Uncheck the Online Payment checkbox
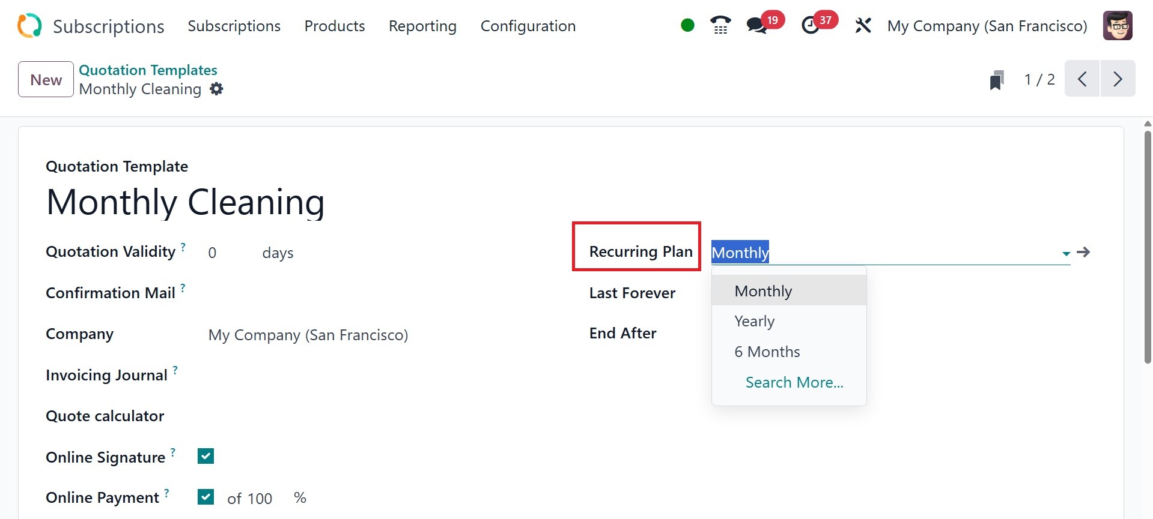 [x=205, y=497]
